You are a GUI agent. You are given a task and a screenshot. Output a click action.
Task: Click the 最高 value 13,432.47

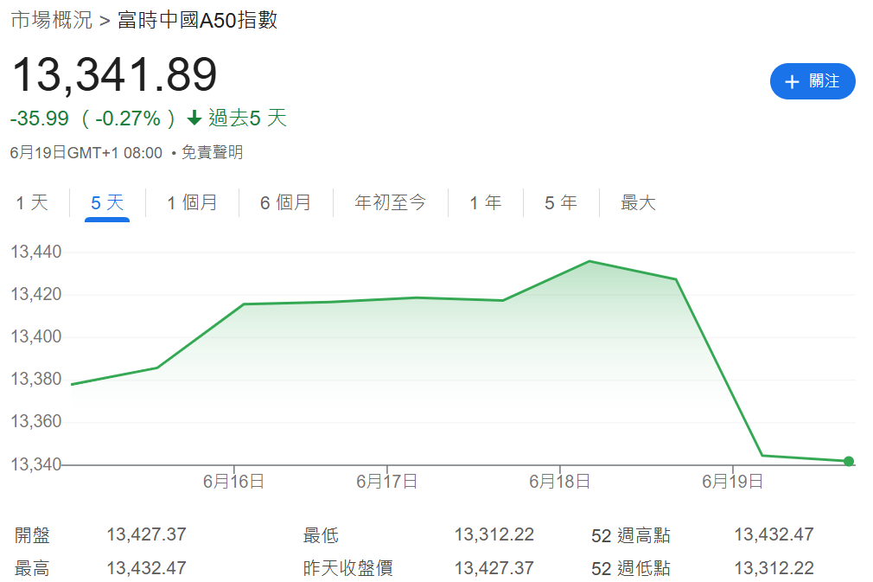146,568
